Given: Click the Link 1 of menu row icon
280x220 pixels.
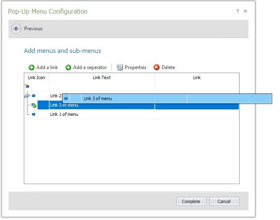Looking at the screenshot, I should (x=34, y=114).
